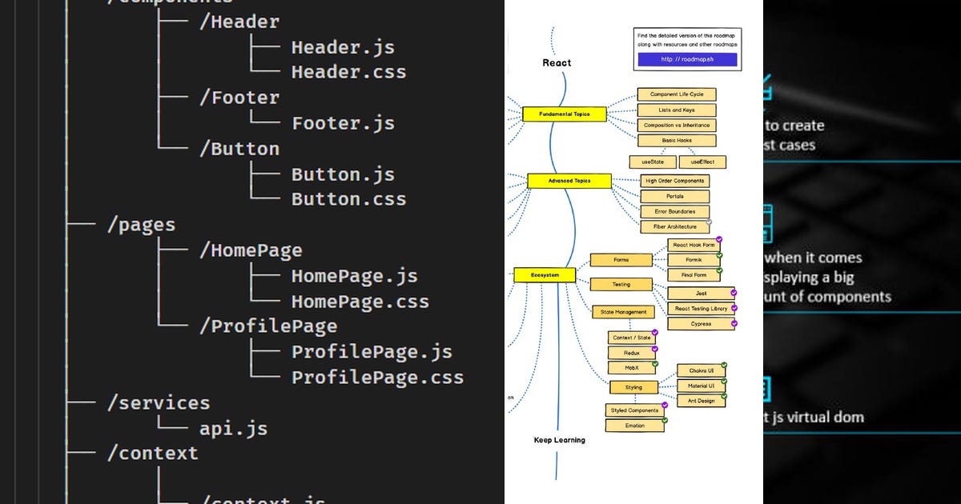Screen dimensions: 961x504
Task: Open the http://roadmap.sh link
Action: click(x=688, y=59)
